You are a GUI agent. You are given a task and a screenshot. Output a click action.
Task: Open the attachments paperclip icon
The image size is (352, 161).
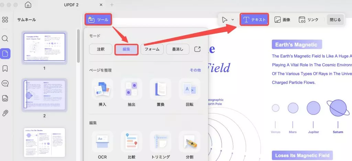(5, 113)
